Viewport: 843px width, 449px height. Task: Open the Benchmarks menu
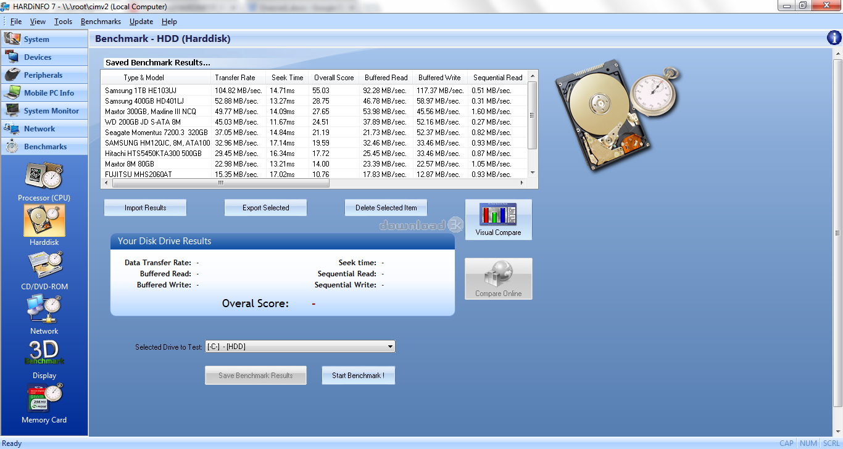101,22
